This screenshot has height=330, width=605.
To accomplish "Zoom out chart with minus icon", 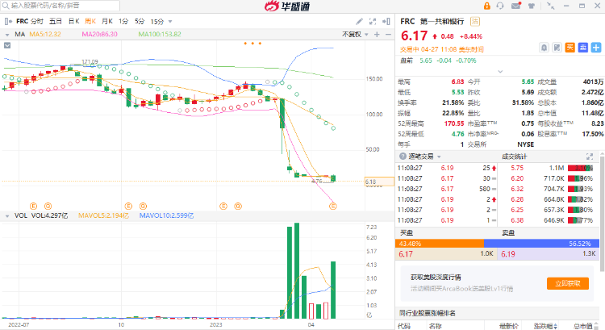I will coord(388,35).
